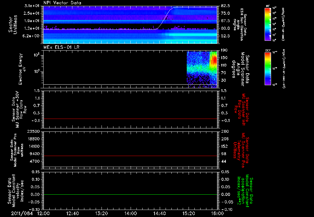Viewport: 314px width, 217px height.
Task: Click the '152' telemetry tick value
Action: [x=224, y=146]
